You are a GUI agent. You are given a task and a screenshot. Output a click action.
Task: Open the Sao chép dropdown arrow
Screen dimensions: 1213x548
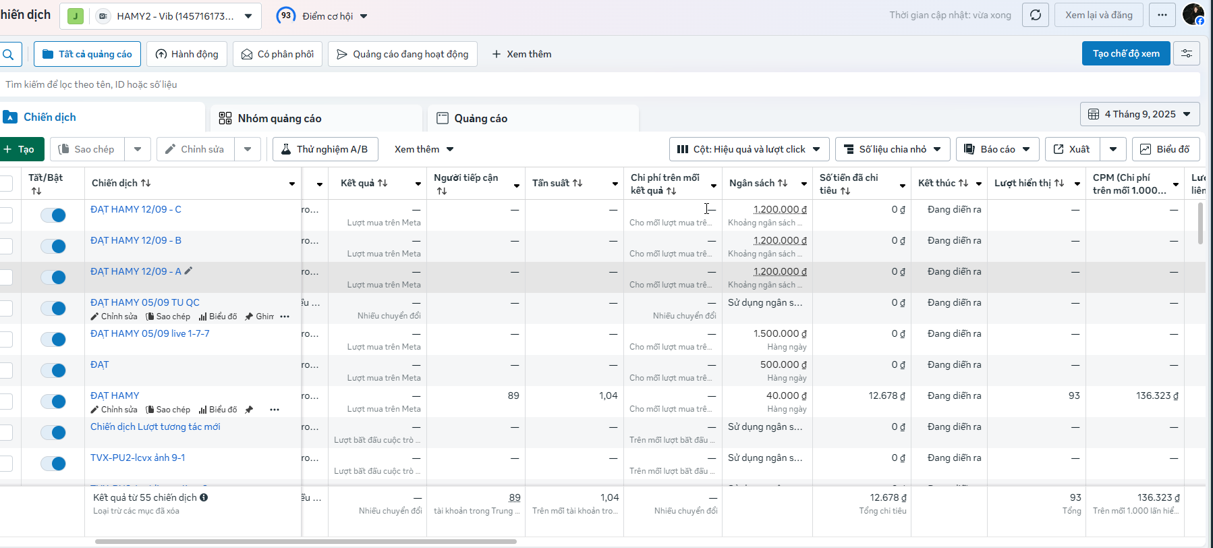pyautogui.click(x=138, y=149)
